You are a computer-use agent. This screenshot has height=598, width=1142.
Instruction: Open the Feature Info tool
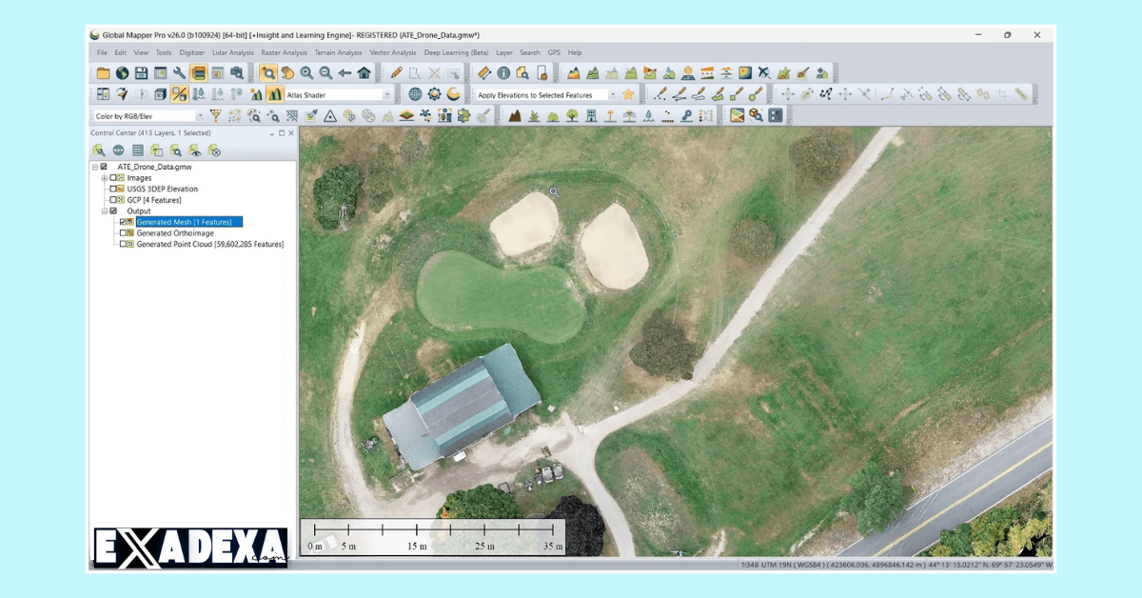click(x=502, y=71)
